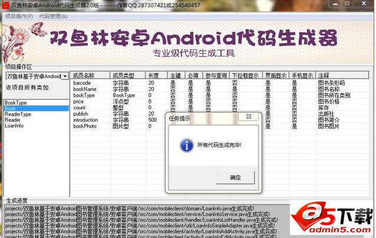The image size is (376, 238).
Task: Click the 界面显示 column header
Action: (276, 76)
